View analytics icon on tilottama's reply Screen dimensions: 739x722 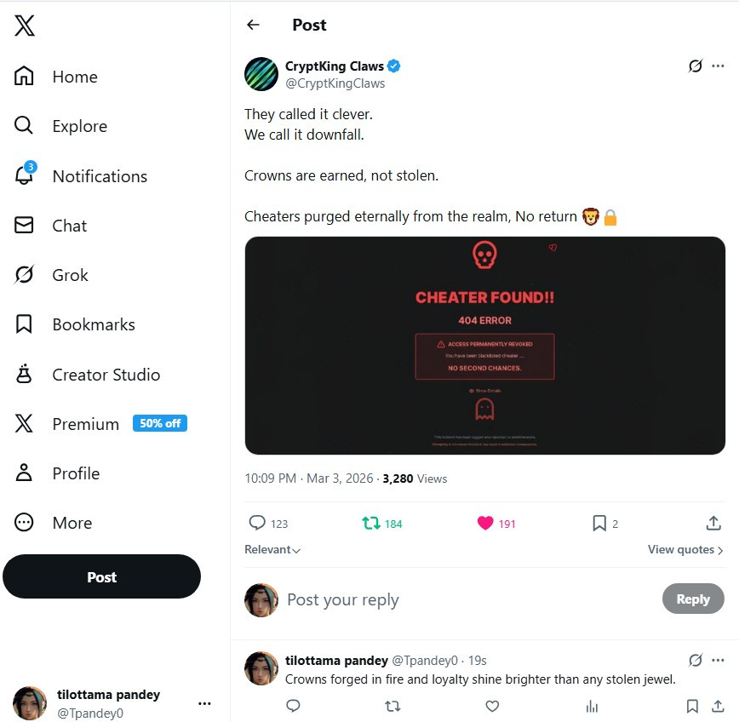point(592,706)
